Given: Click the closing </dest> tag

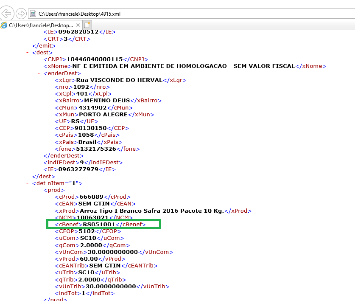Looking at the screenshot, I should click(x=44, y=177).
